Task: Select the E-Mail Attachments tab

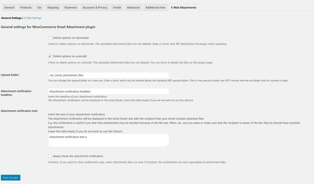Action: [x=184, y=8]
